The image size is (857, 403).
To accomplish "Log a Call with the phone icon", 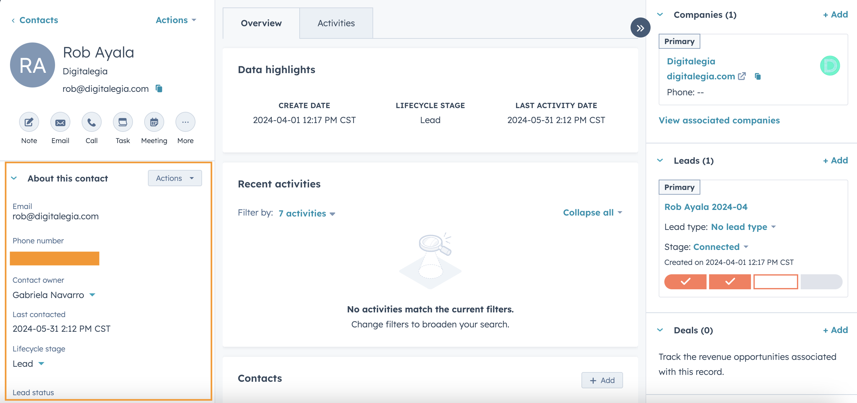I will click(x=92, y=122).
